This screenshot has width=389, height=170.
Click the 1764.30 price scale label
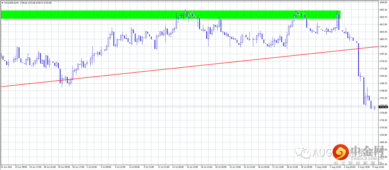coord(384,76)
